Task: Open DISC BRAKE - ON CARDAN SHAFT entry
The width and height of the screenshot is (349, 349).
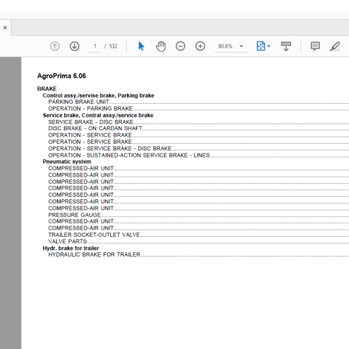Action: [x=95, y=128]
